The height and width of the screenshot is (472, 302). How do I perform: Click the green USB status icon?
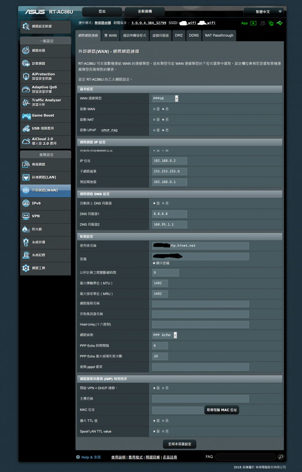point(279,23)
